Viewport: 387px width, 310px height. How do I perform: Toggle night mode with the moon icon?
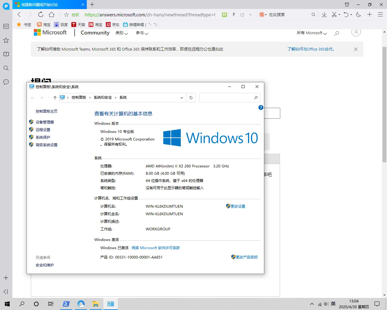point(359,15)
